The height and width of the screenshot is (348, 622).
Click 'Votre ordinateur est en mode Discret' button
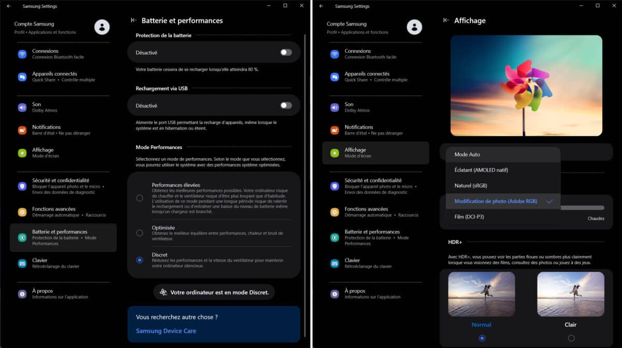pyautogui.click(x=214, y=292)
